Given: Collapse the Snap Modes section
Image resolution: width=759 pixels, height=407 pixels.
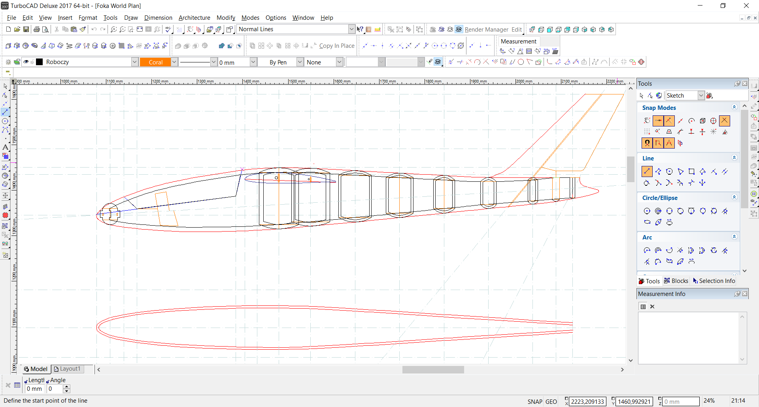Looking at the screenshot, I should point(734,107).
